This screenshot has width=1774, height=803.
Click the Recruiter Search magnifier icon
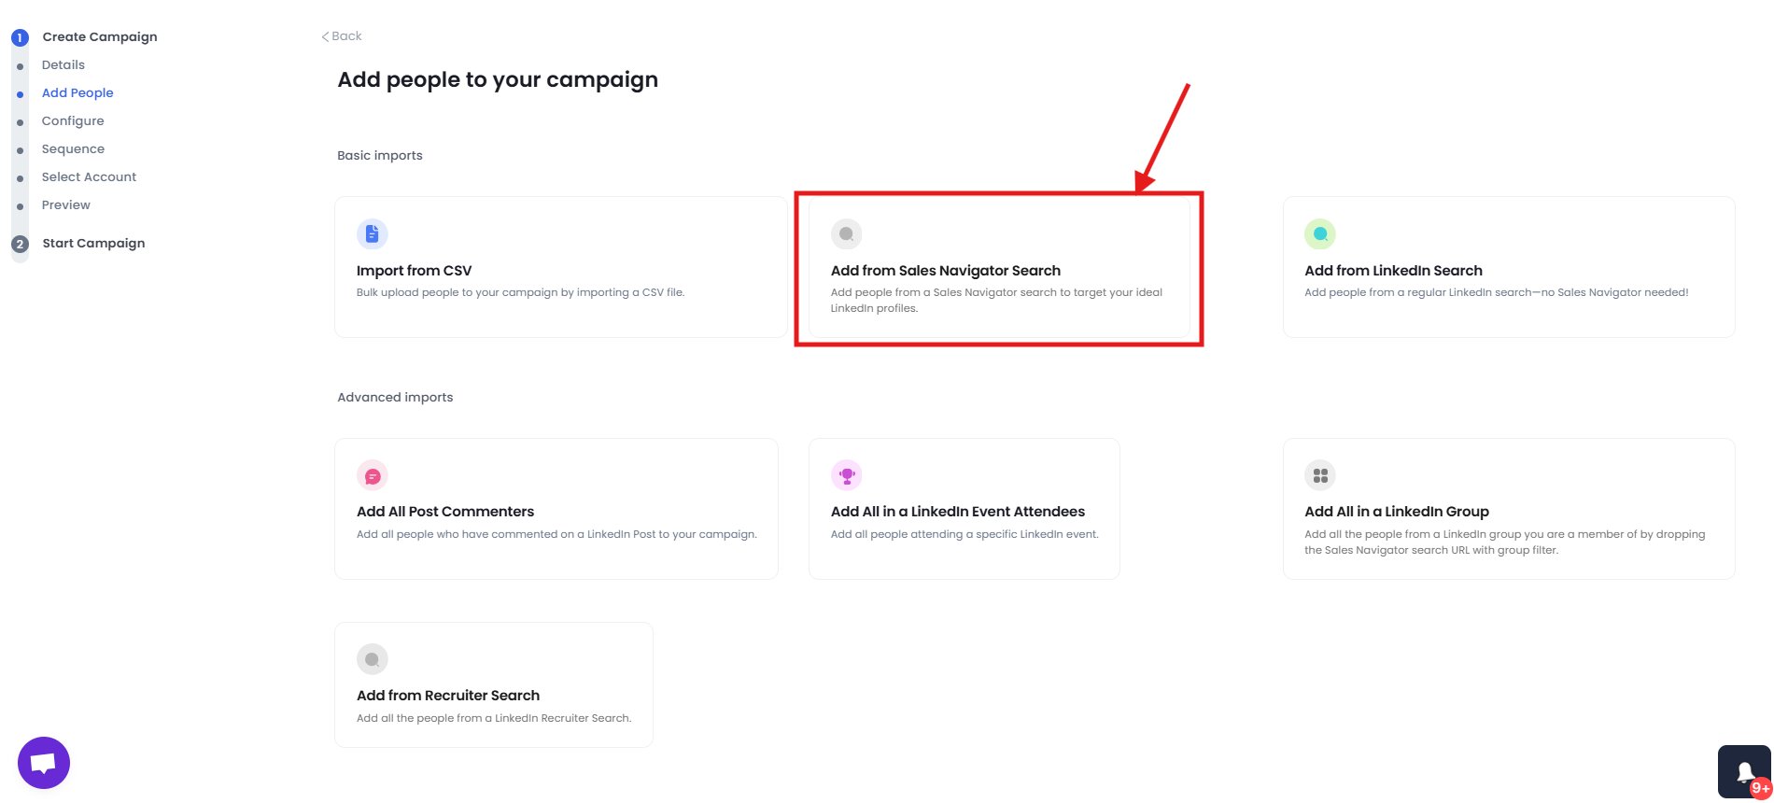pyautogui.click(x=373, y=658)
